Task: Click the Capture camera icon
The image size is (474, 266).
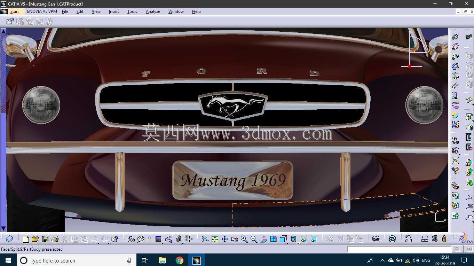Action: tap(376, 239)
